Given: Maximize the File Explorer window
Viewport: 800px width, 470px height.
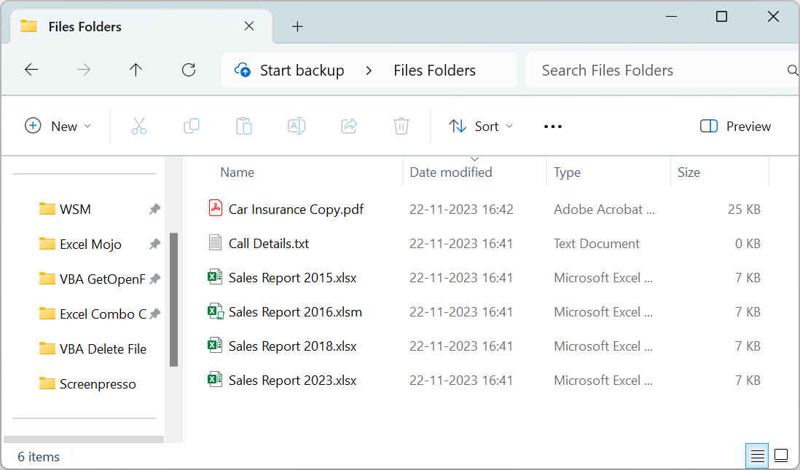Looking at the screenshot, I should (721, 16).
